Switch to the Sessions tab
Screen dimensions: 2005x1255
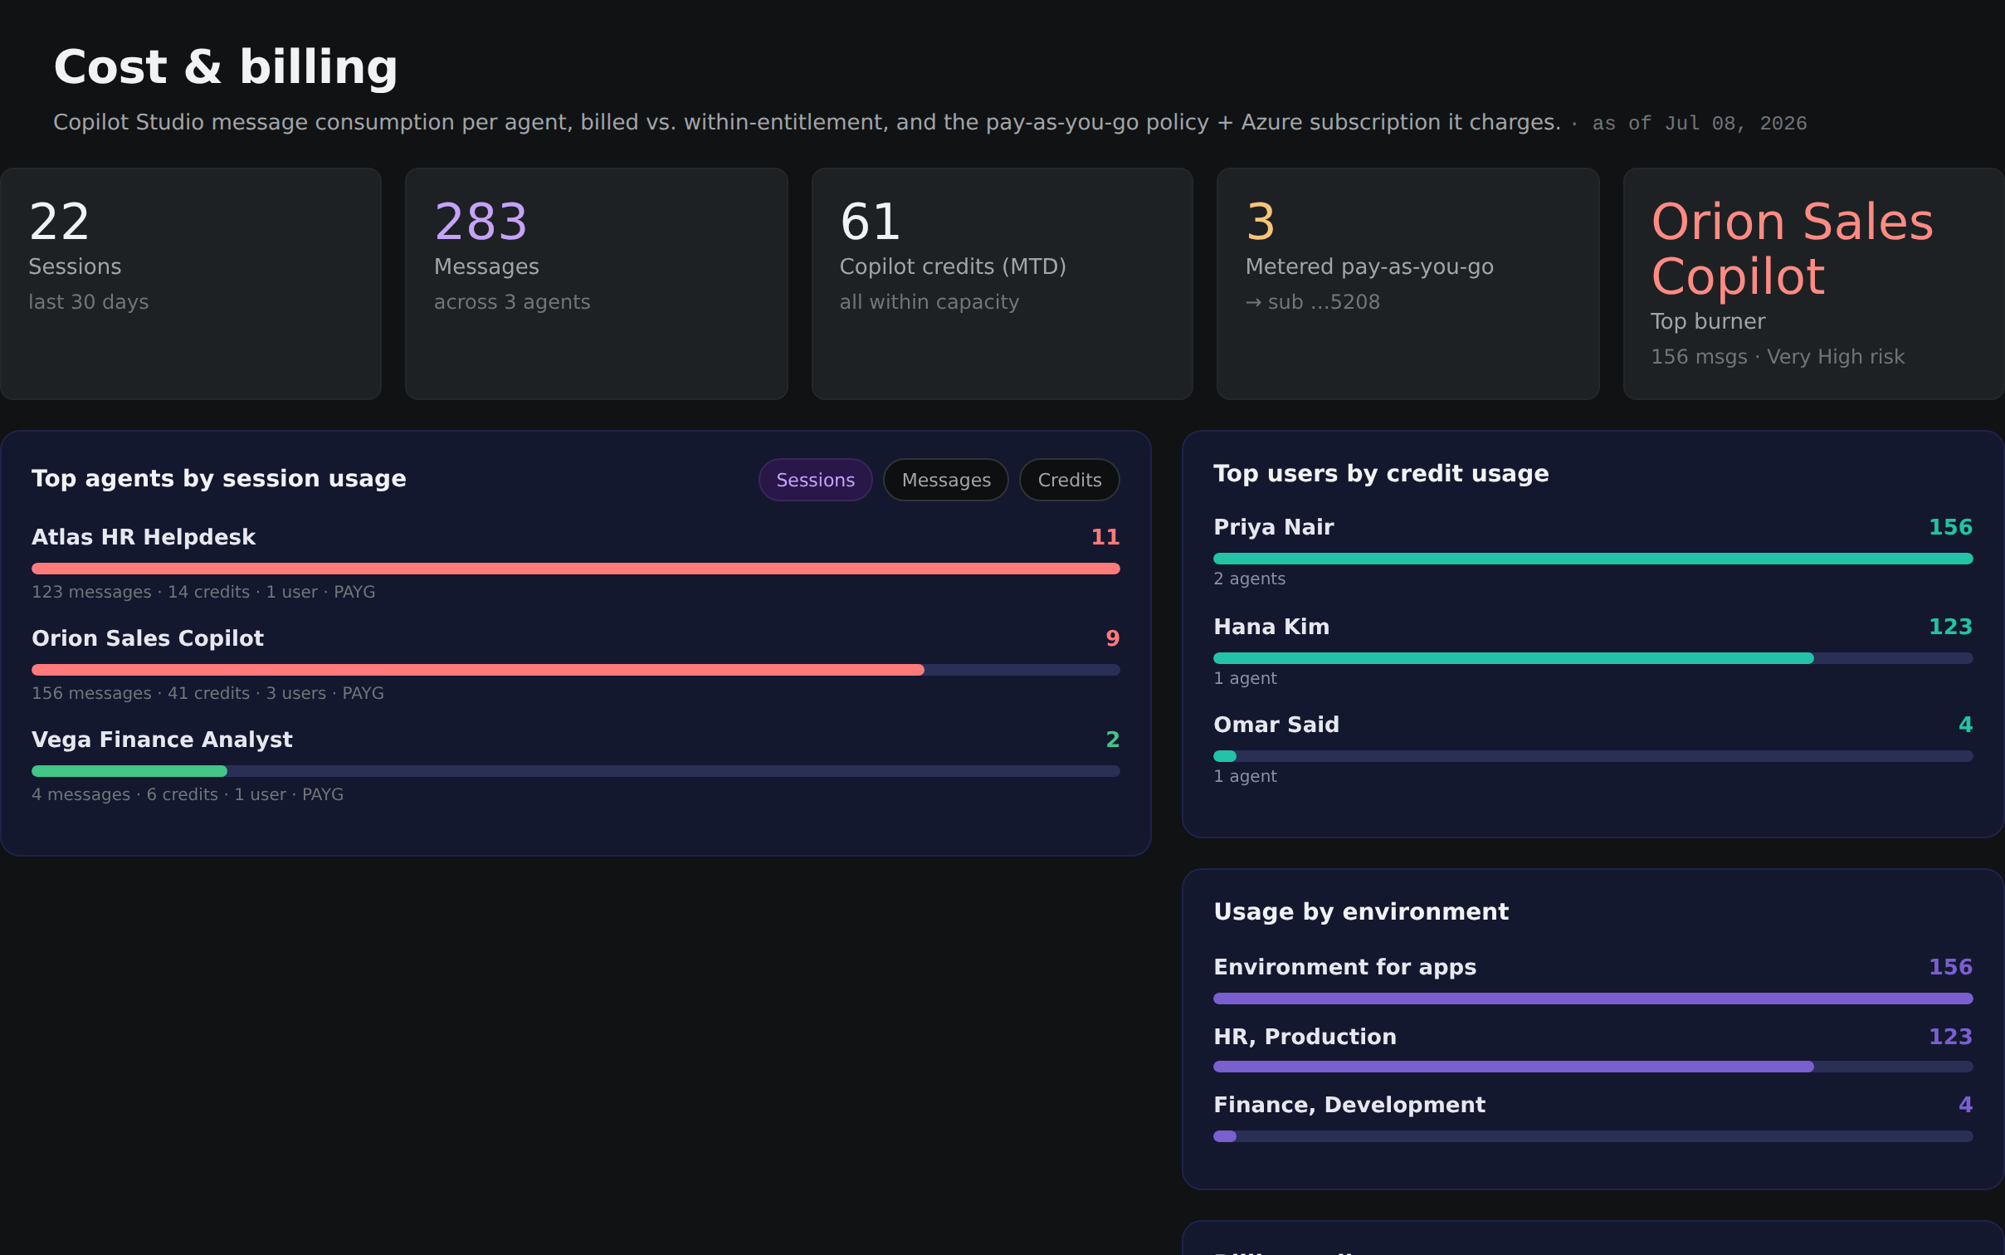[x=815, y=480]
